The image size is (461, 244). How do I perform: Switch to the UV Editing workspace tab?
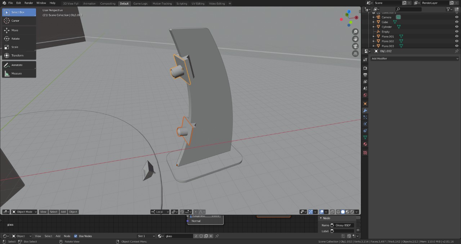click(x=198, y=4)
